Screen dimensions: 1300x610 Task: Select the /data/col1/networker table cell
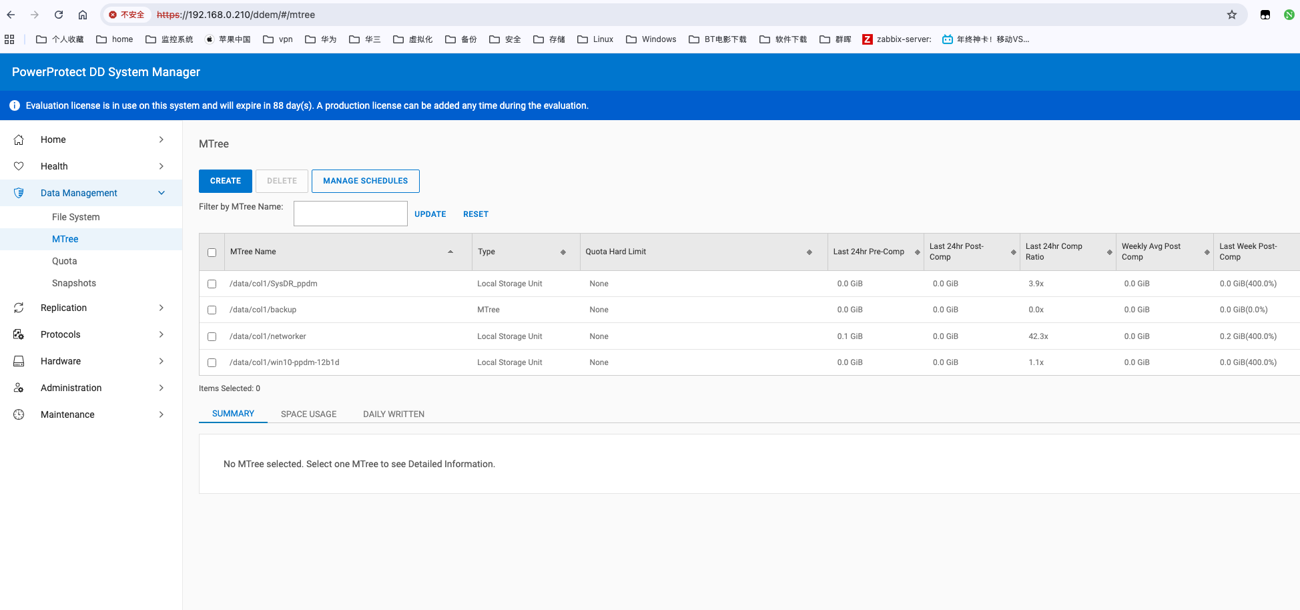coord(268,336)
